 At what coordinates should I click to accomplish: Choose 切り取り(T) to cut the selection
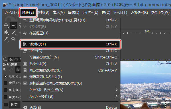tap(70, 44)
